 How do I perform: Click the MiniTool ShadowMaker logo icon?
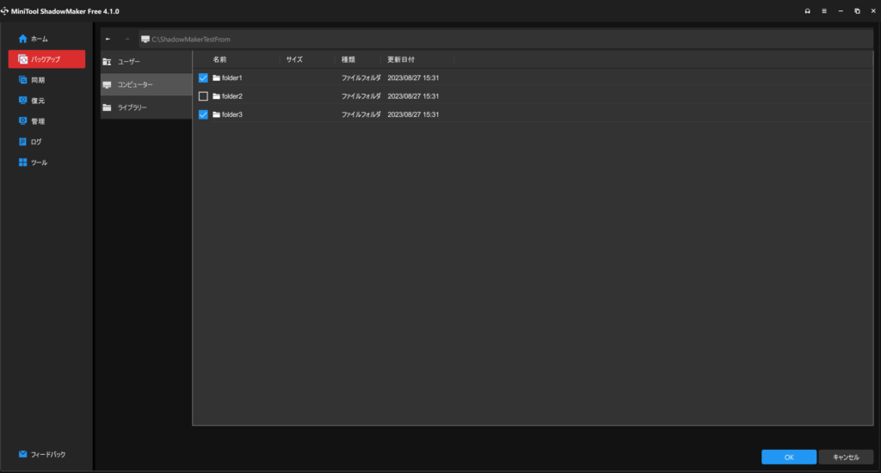pos(5,11)
